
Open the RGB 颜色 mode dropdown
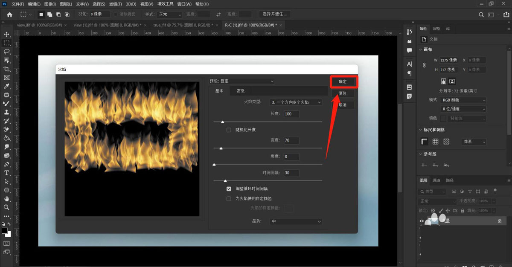(x=463, y=100)
